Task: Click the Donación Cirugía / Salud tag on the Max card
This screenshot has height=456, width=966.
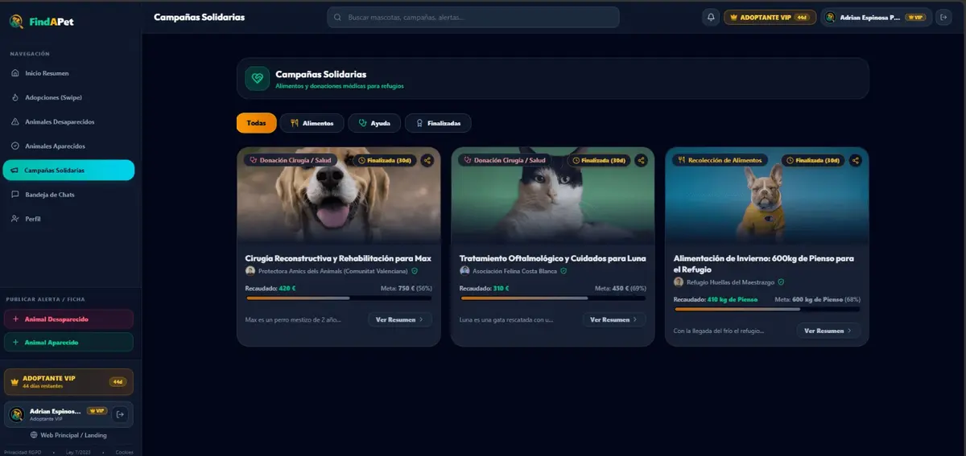Action: click(x=291, y=160)
